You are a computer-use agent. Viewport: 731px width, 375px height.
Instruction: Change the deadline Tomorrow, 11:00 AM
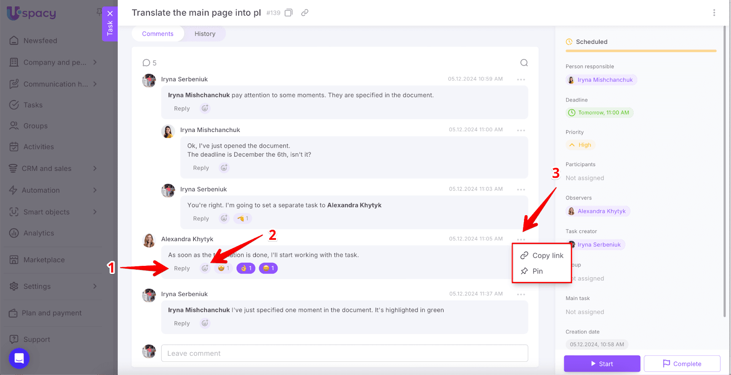tap(599, 113)
